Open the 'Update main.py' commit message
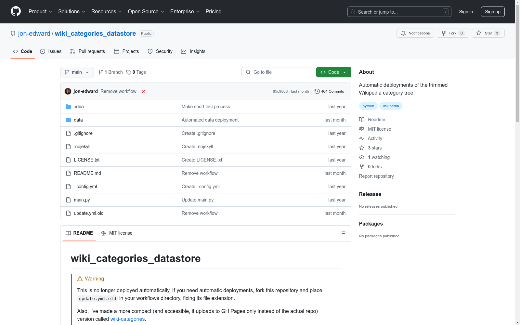 [x=198, y=200]
